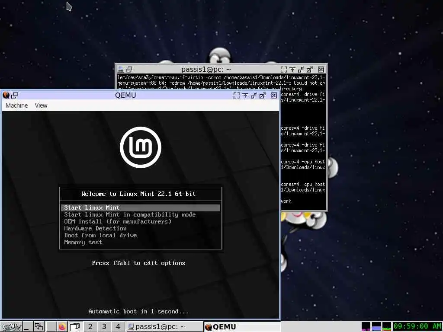
Task: Click 'work' text in the terminal
Action: (286, 201)
